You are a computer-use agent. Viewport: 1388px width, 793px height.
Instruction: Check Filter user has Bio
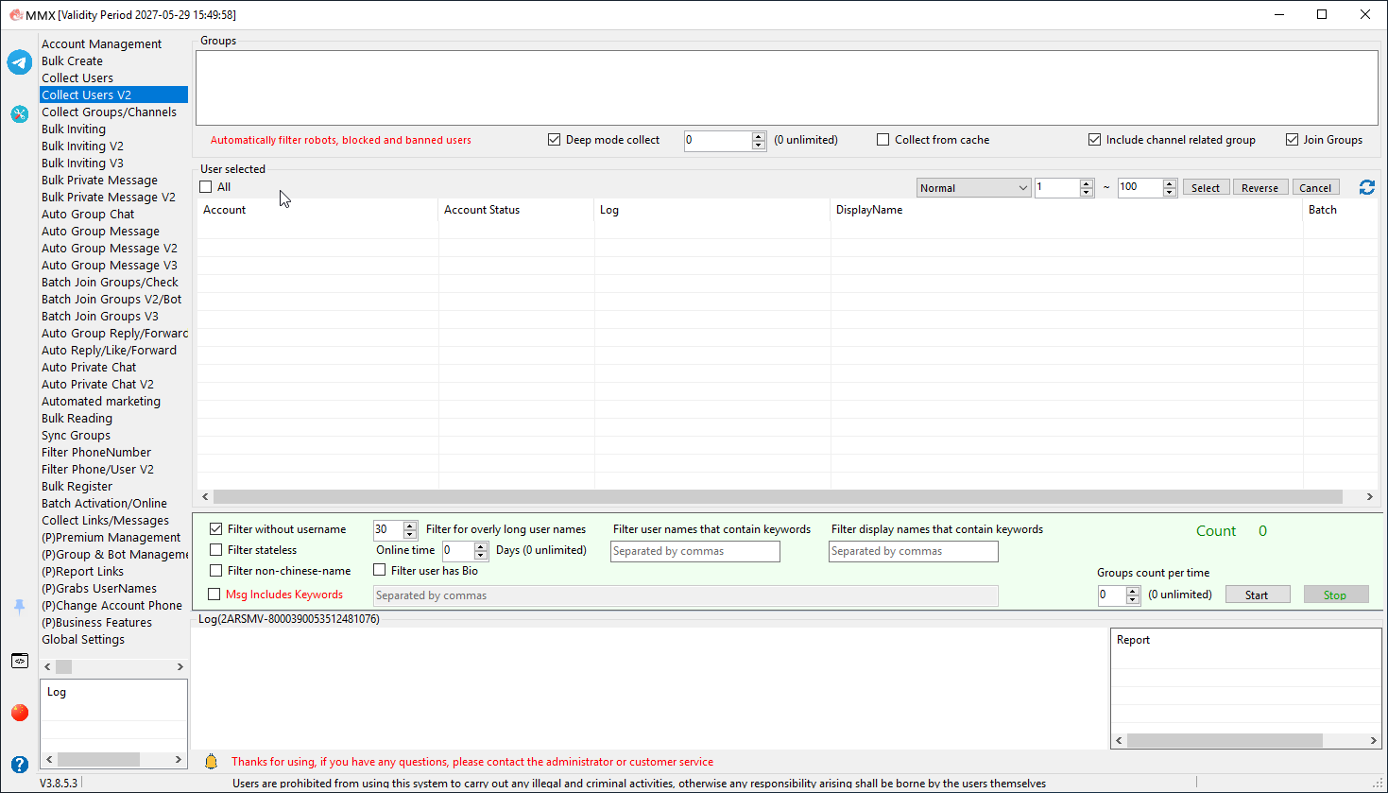[379, 570]
